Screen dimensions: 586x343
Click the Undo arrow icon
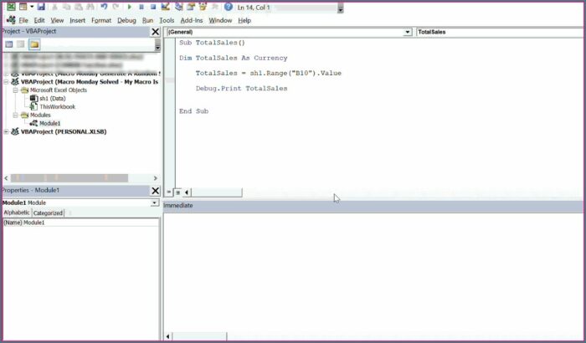point(105,7)
